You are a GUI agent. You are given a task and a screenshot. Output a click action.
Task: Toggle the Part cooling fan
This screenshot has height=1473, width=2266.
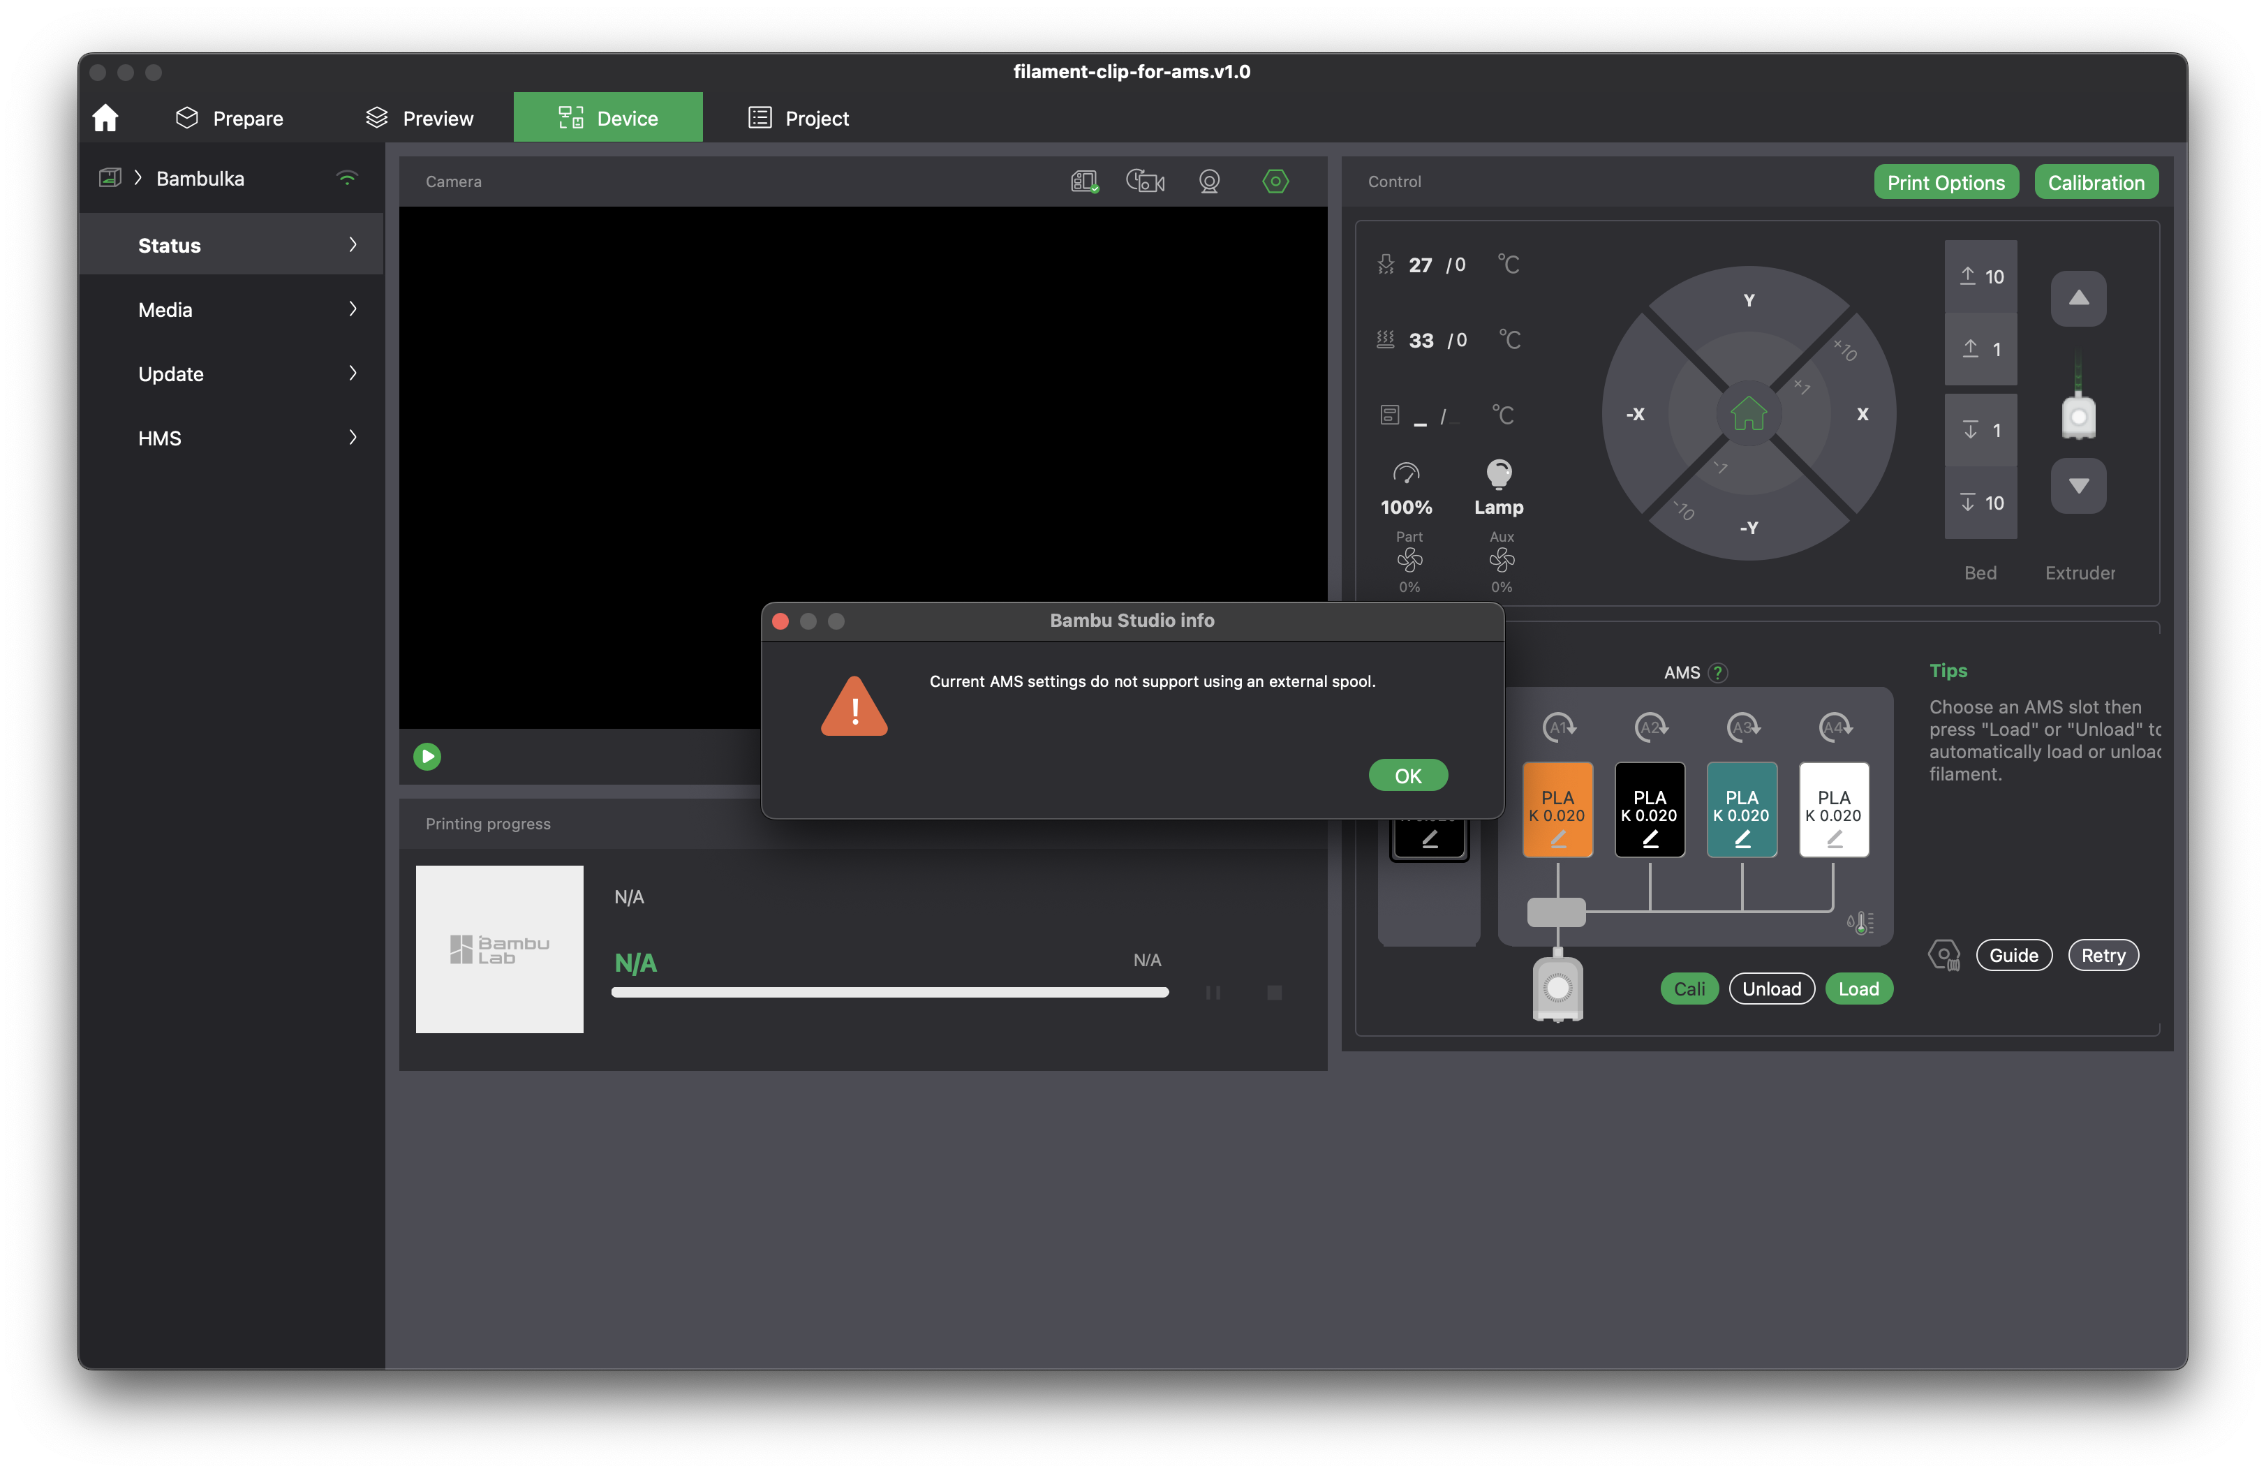point(1409,561)
